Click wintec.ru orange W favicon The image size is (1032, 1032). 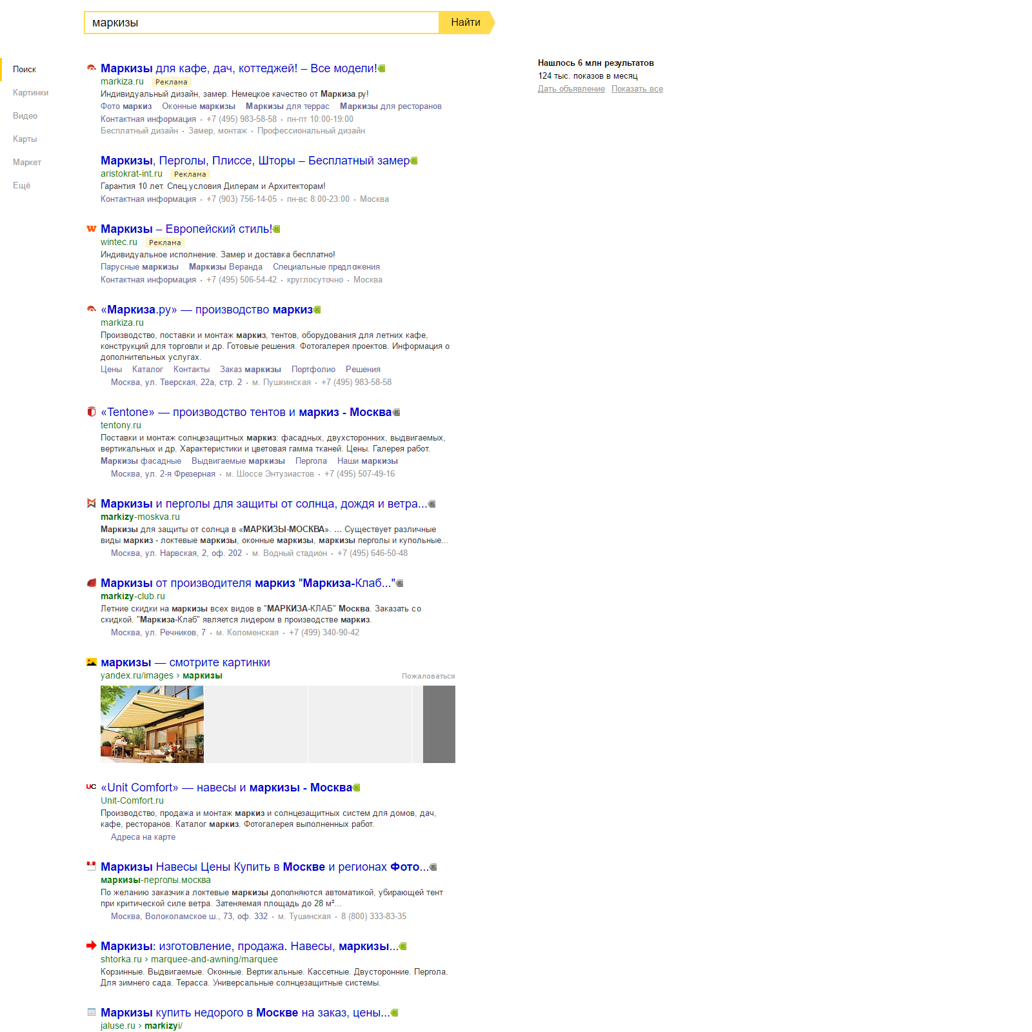pos(92,228)
